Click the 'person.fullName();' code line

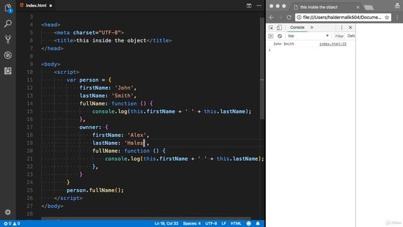coord(95,190)
